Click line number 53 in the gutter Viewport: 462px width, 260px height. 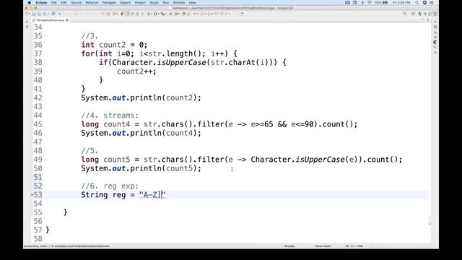point(38,195)
